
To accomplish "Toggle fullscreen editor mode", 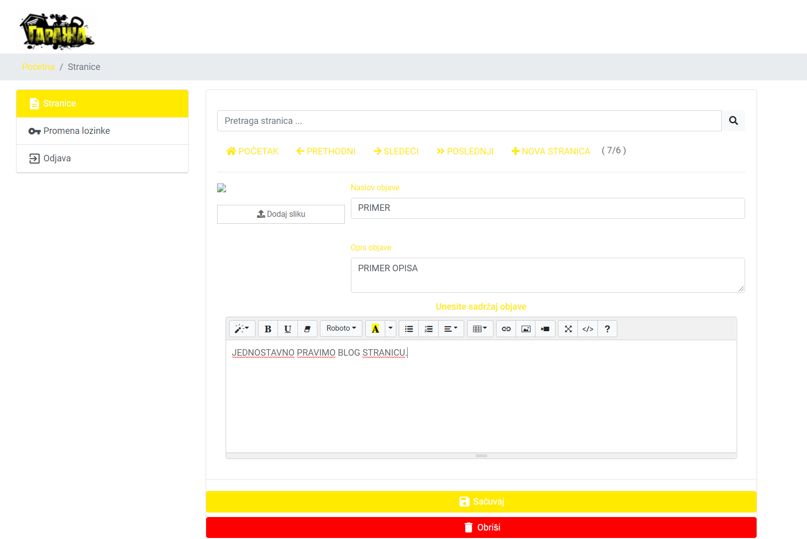I will (x=568, y=329).
